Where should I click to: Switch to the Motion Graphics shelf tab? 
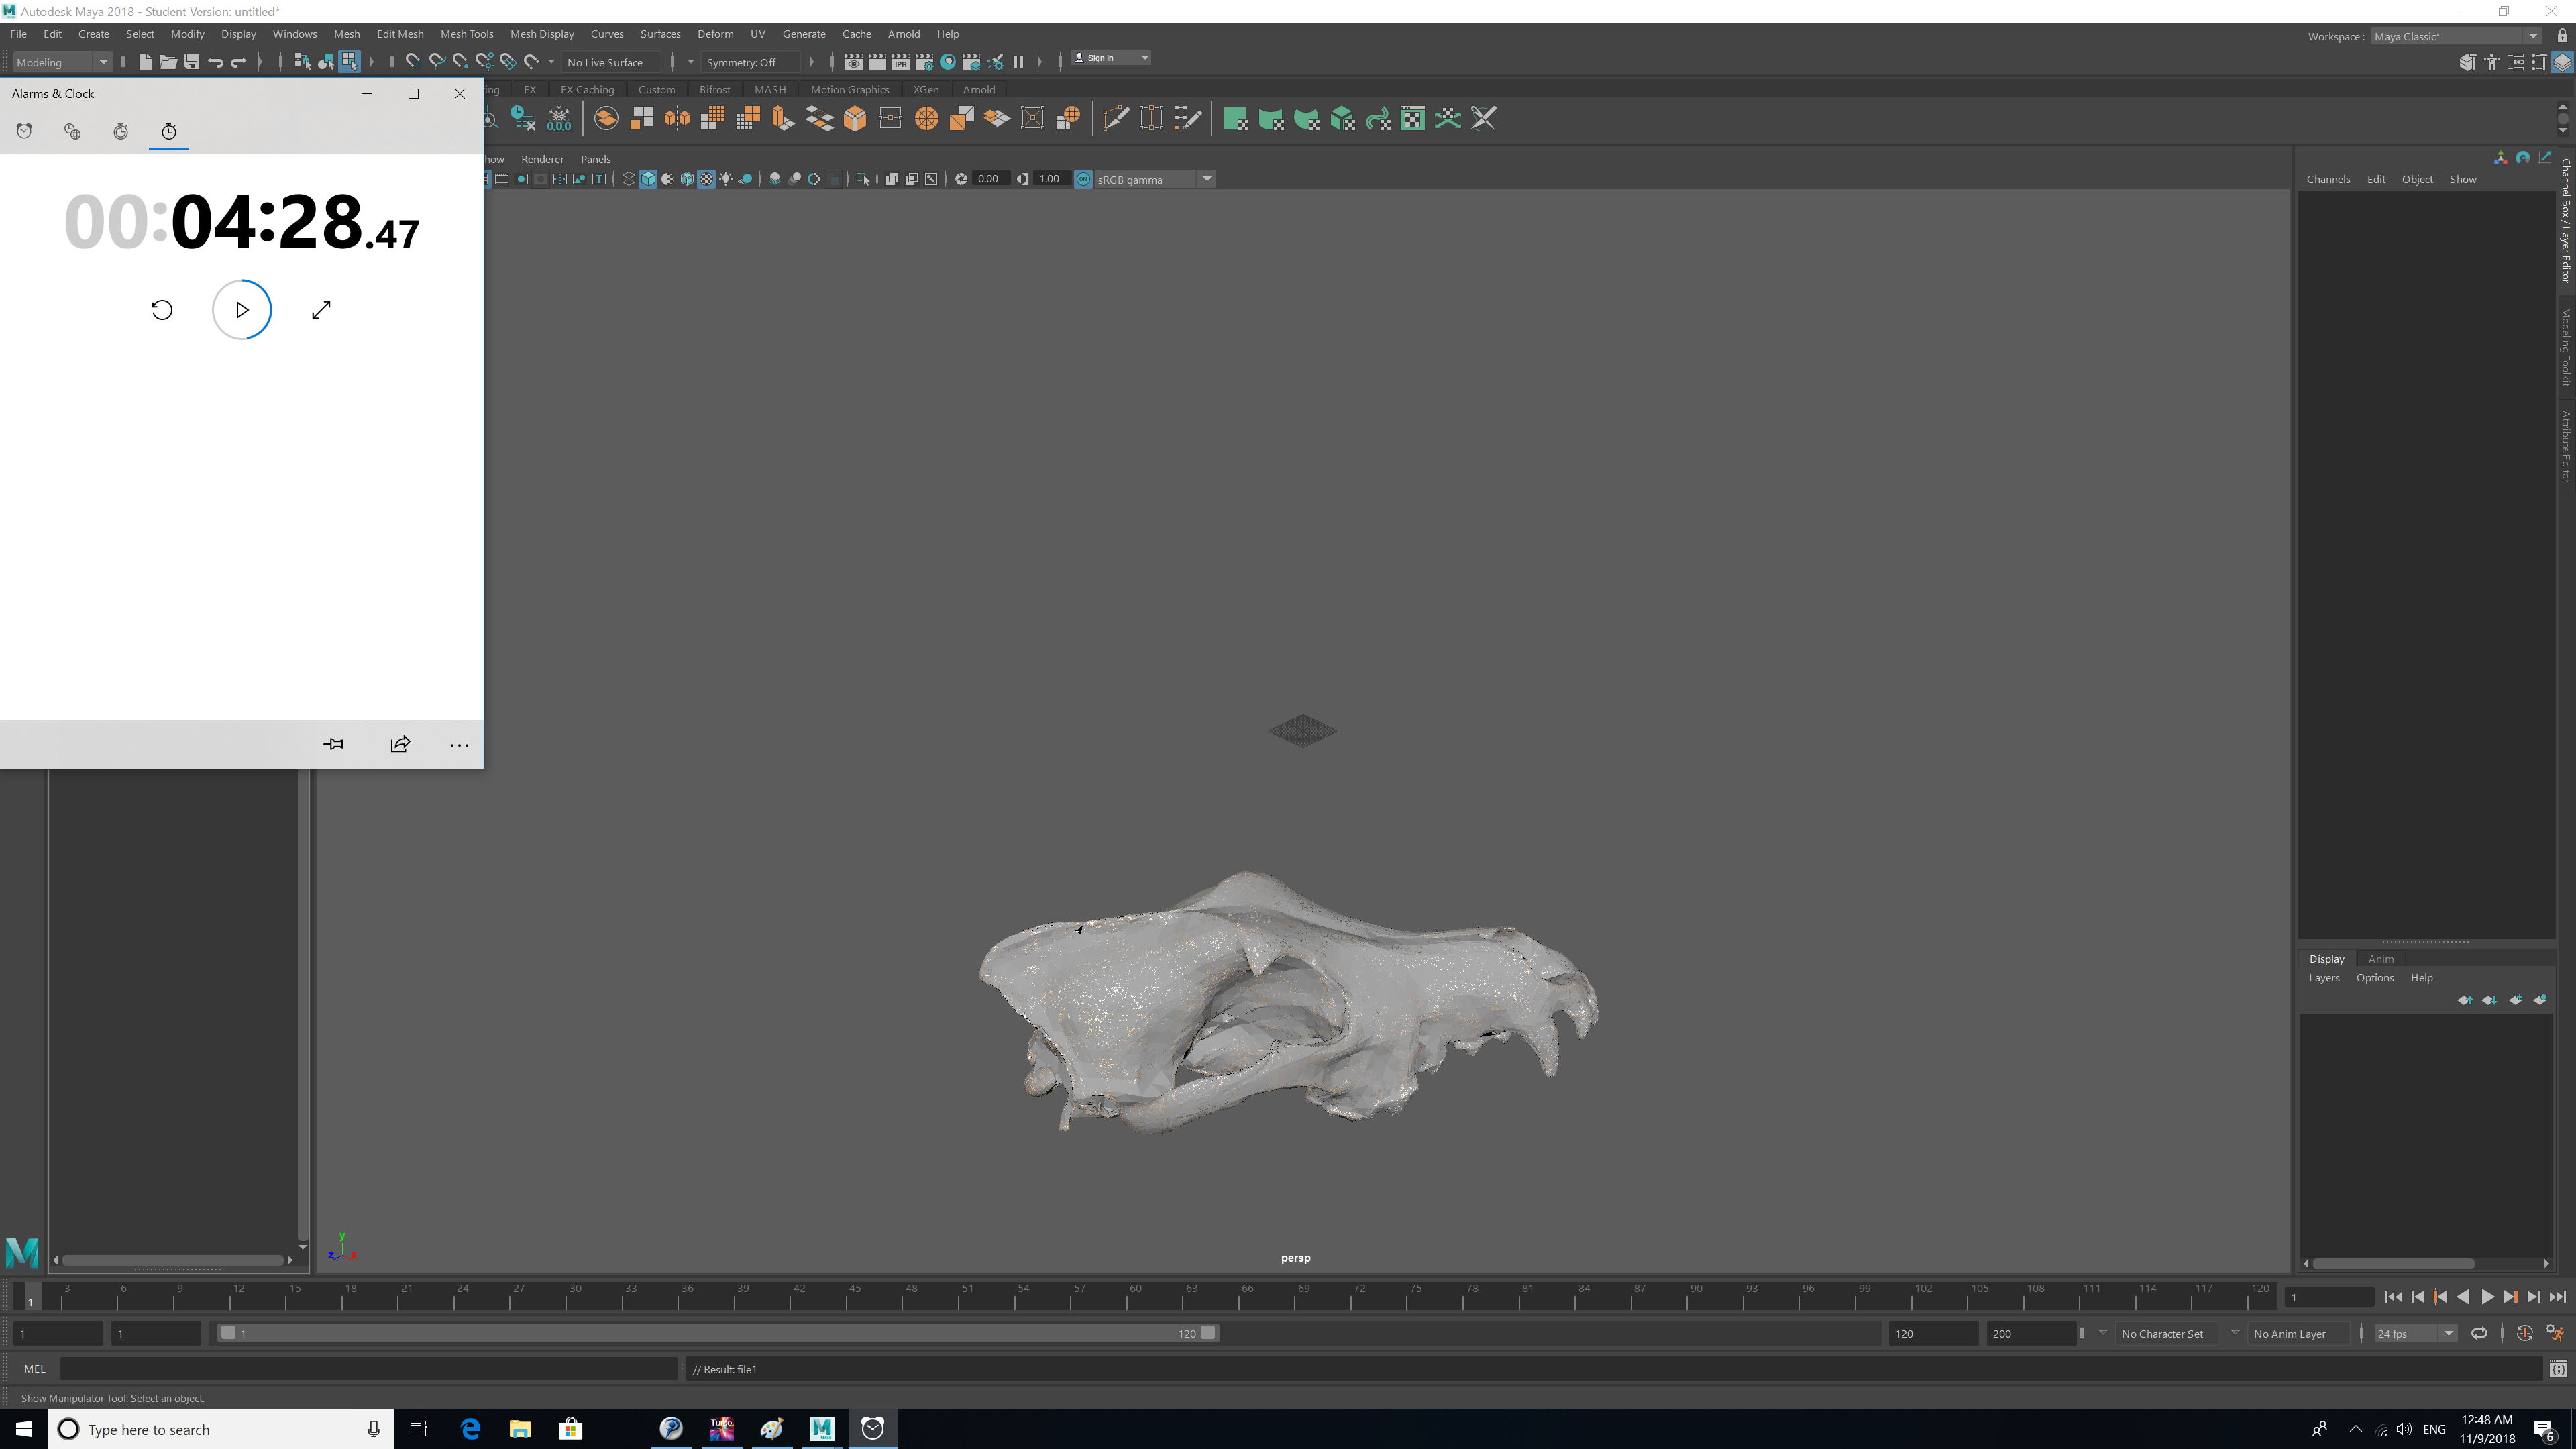click(x=849, y=89)
